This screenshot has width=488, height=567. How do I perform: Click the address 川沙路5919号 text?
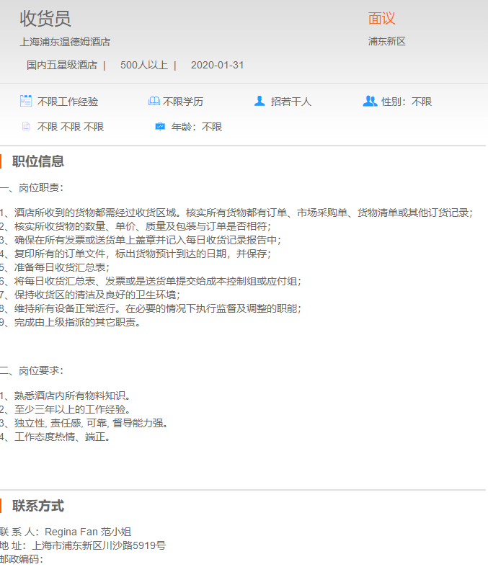tap(139, 545)
